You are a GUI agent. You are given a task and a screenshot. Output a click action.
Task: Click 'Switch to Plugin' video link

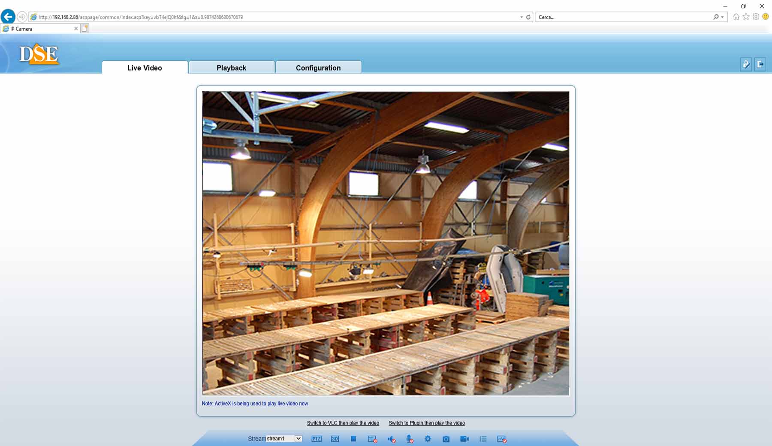[426, 423]
